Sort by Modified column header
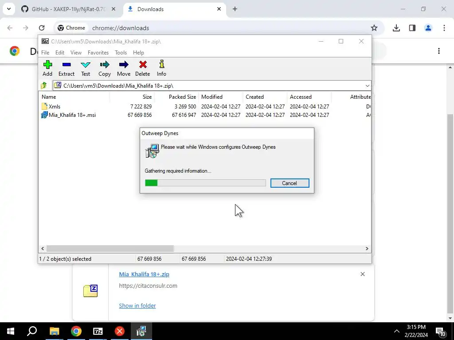The width and height of the screenshot is (454, 340). click(x=220, y=97)
